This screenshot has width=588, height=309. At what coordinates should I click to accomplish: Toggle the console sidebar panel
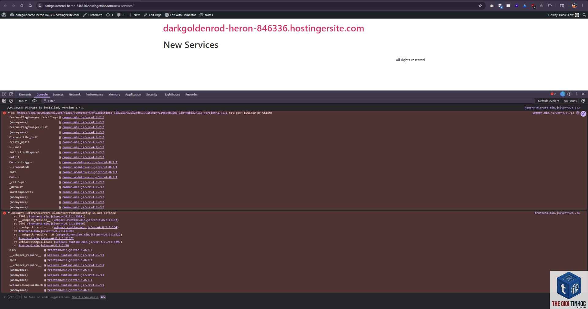(x=4, y=101)
